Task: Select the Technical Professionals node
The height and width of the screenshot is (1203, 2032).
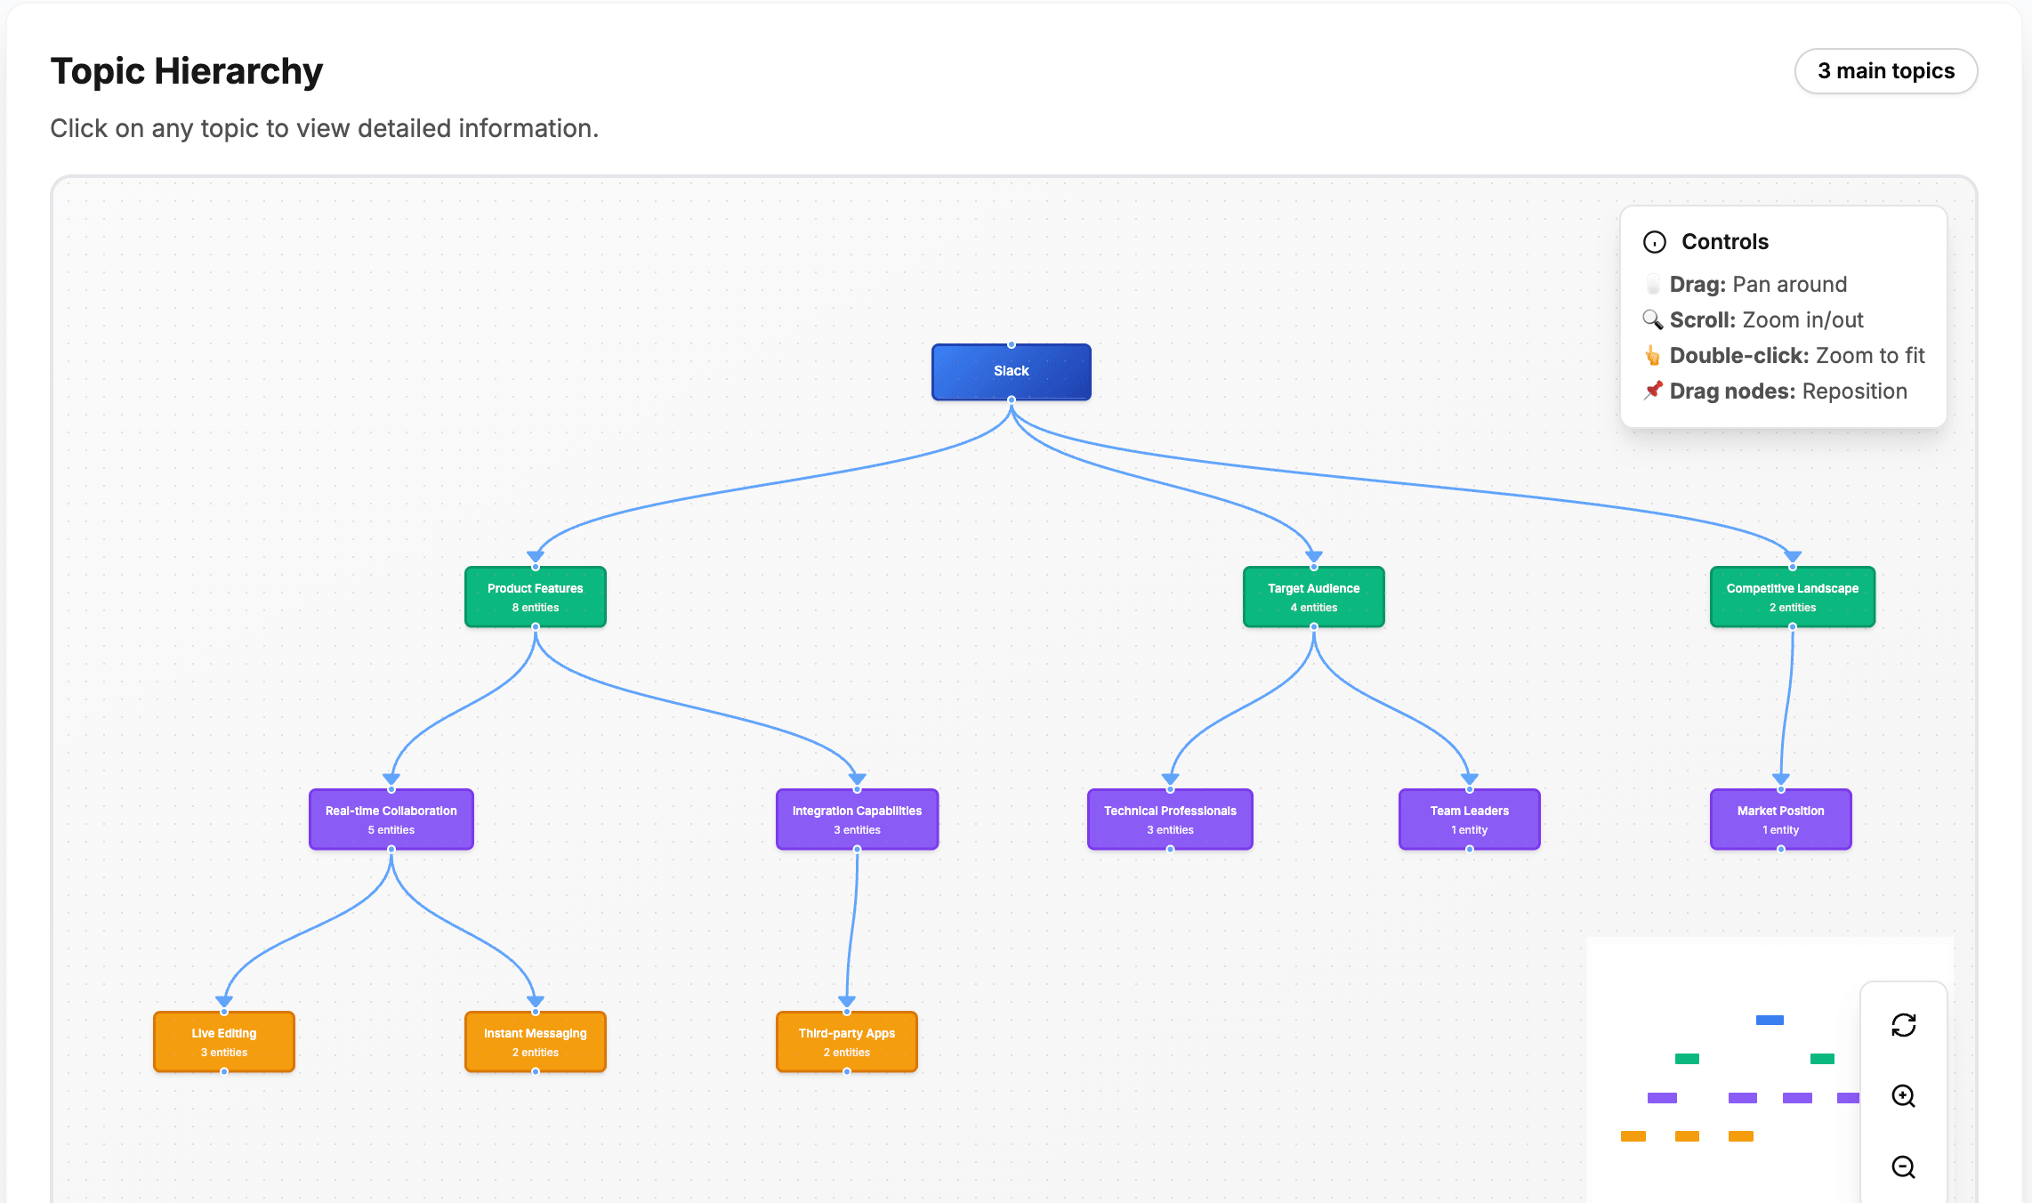Action: point(1170,819)
